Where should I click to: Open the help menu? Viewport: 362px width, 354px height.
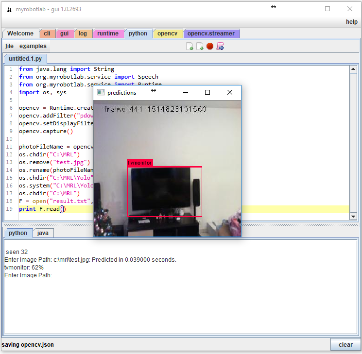click(351, 22)
